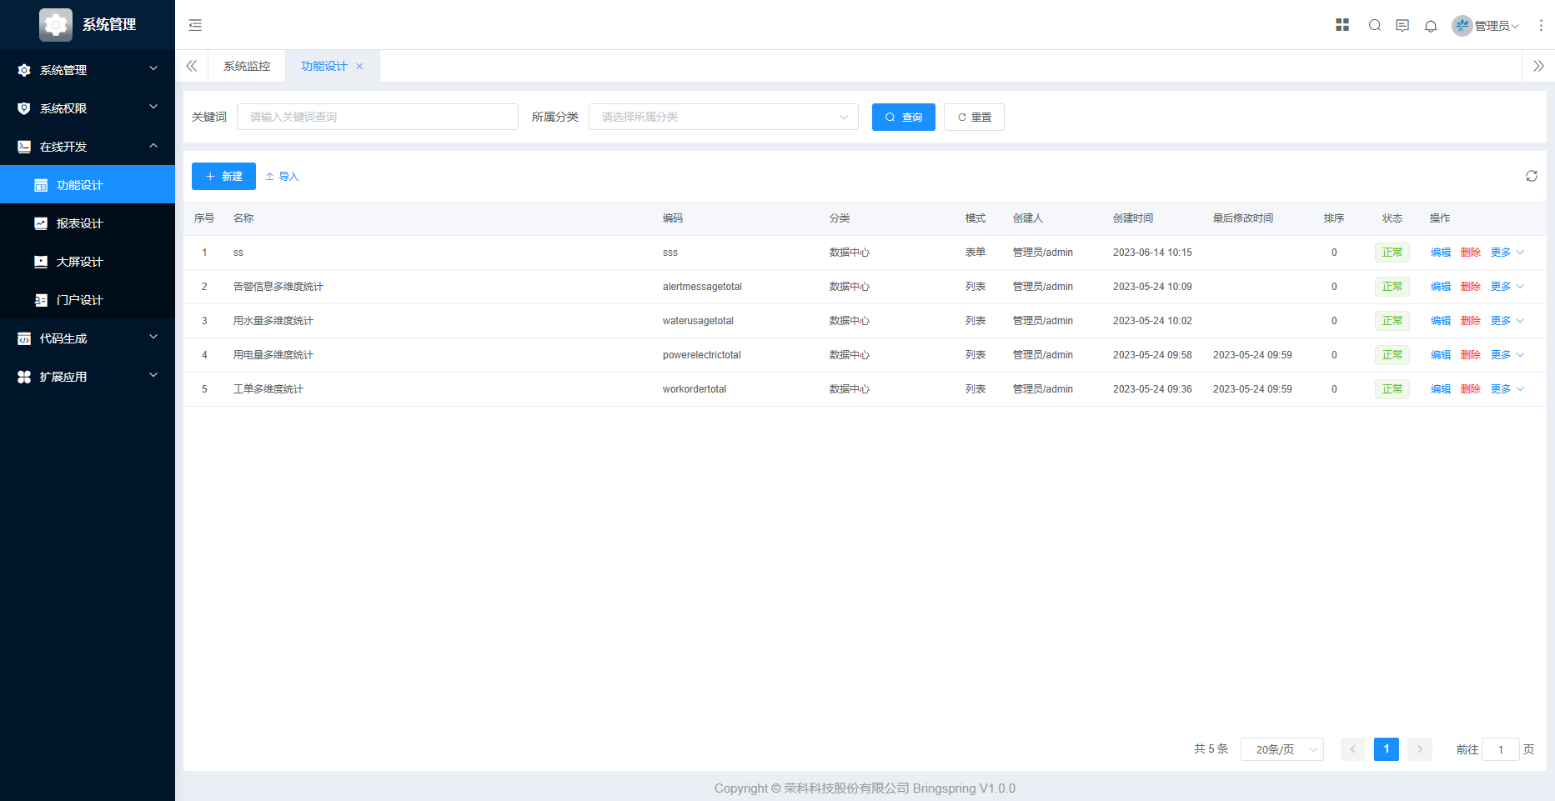Click the 查询 search button
This screenshot has width=1555, height=801.
click(x=903, y=117)
